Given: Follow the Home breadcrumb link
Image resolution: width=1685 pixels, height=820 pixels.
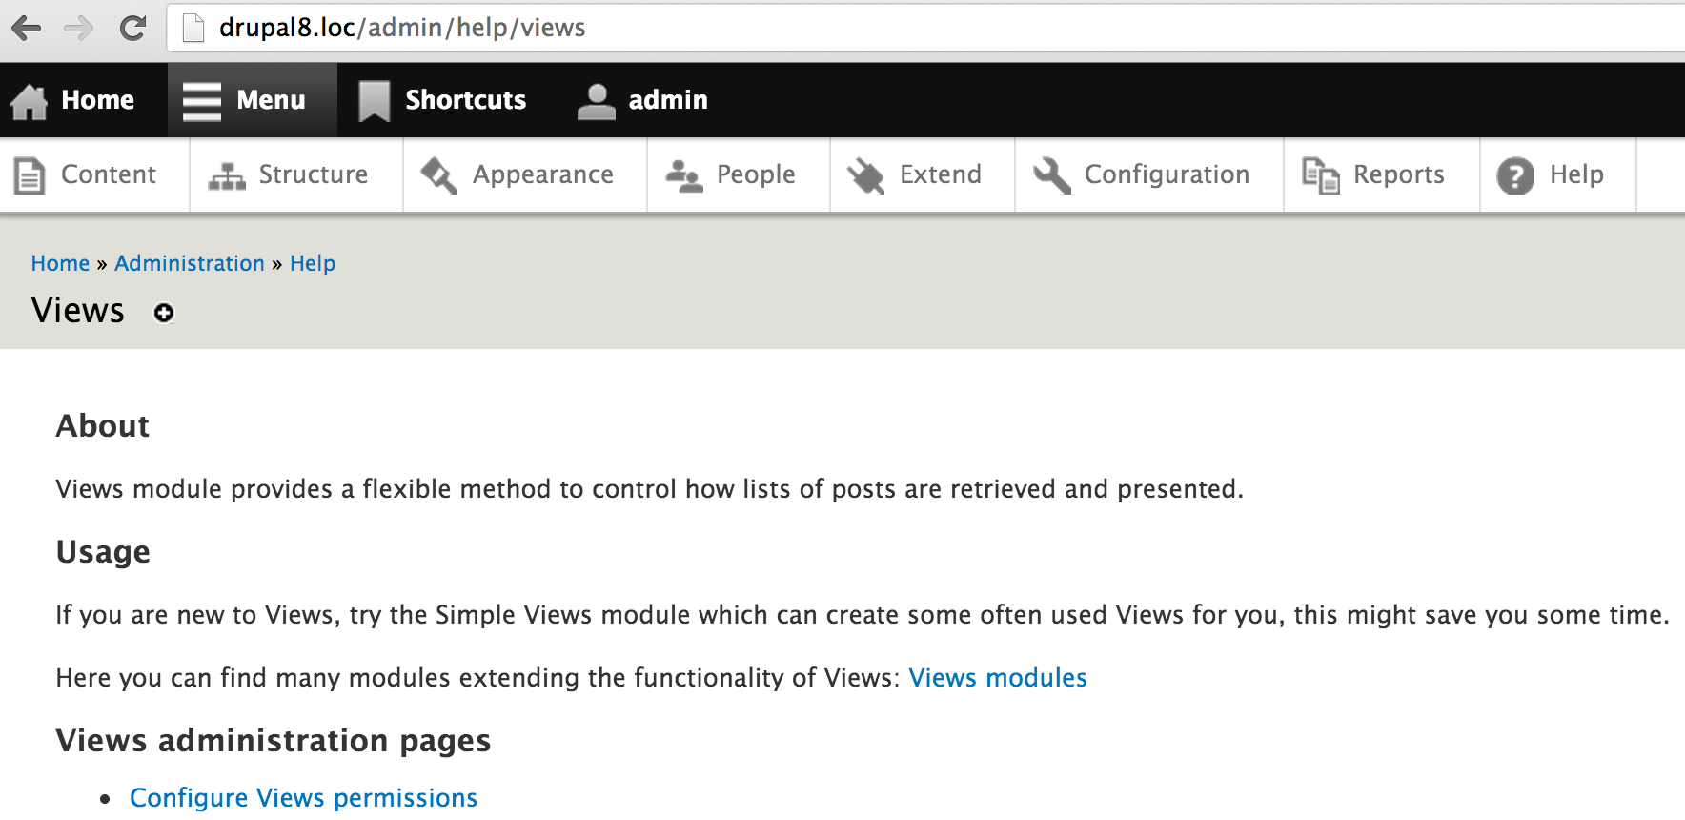Looking at the screenshot, I should point(60,263).
